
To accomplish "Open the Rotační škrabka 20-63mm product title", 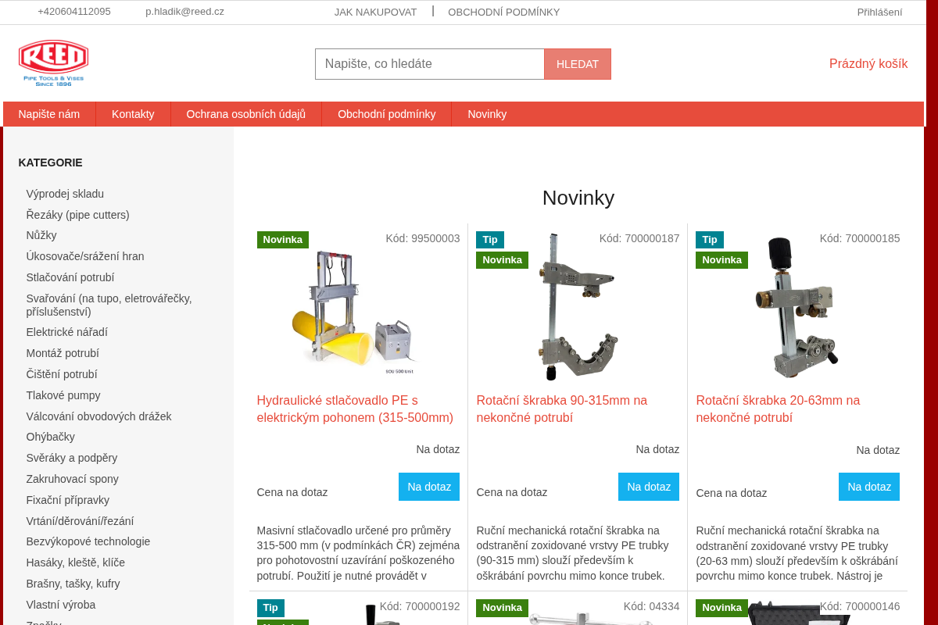I will (x=779, y=409).
